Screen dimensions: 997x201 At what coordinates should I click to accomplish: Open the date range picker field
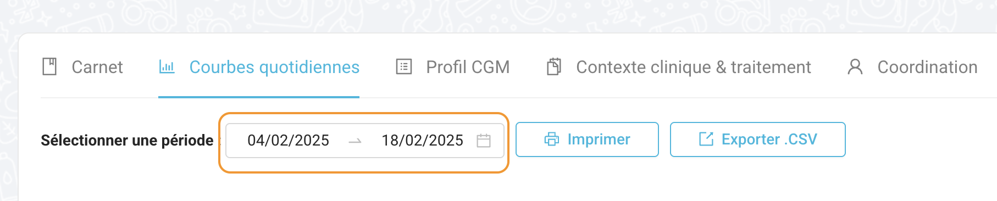(x=364, y=141)
